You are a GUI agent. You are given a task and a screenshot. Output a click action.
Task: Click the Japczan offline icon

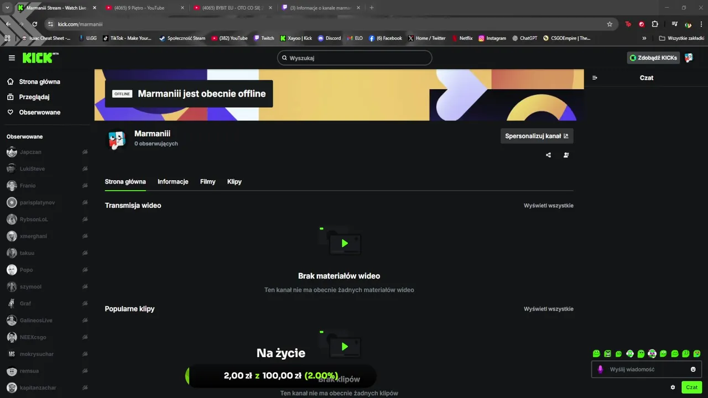click(85, 152)
